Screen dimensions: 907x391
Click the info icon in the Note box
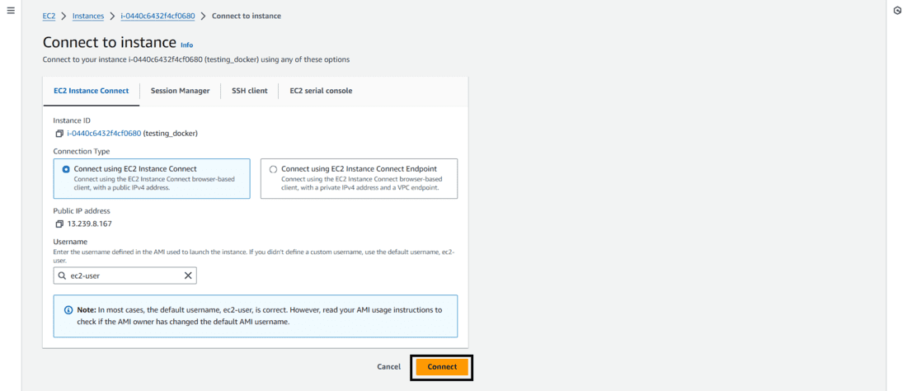click(x=68, y=310)
